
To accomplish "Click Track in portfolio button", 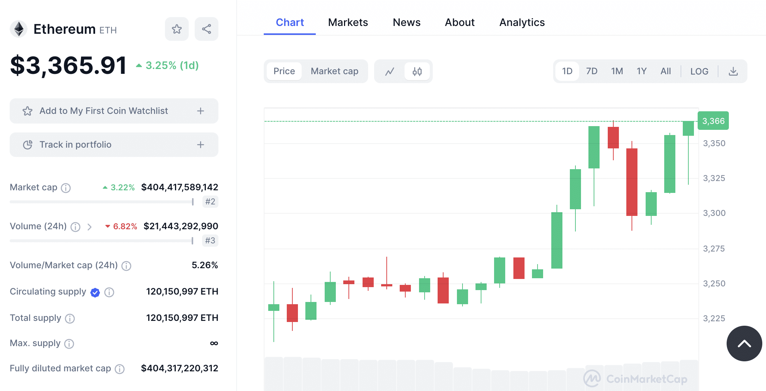I will (114, 145).
